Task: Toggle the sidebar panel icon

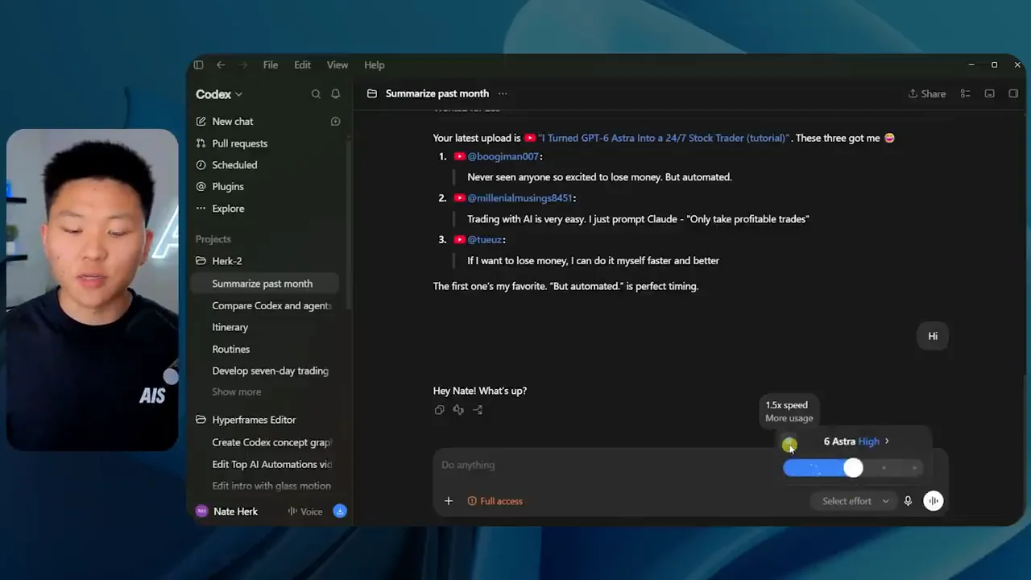Action: [198, 65]
